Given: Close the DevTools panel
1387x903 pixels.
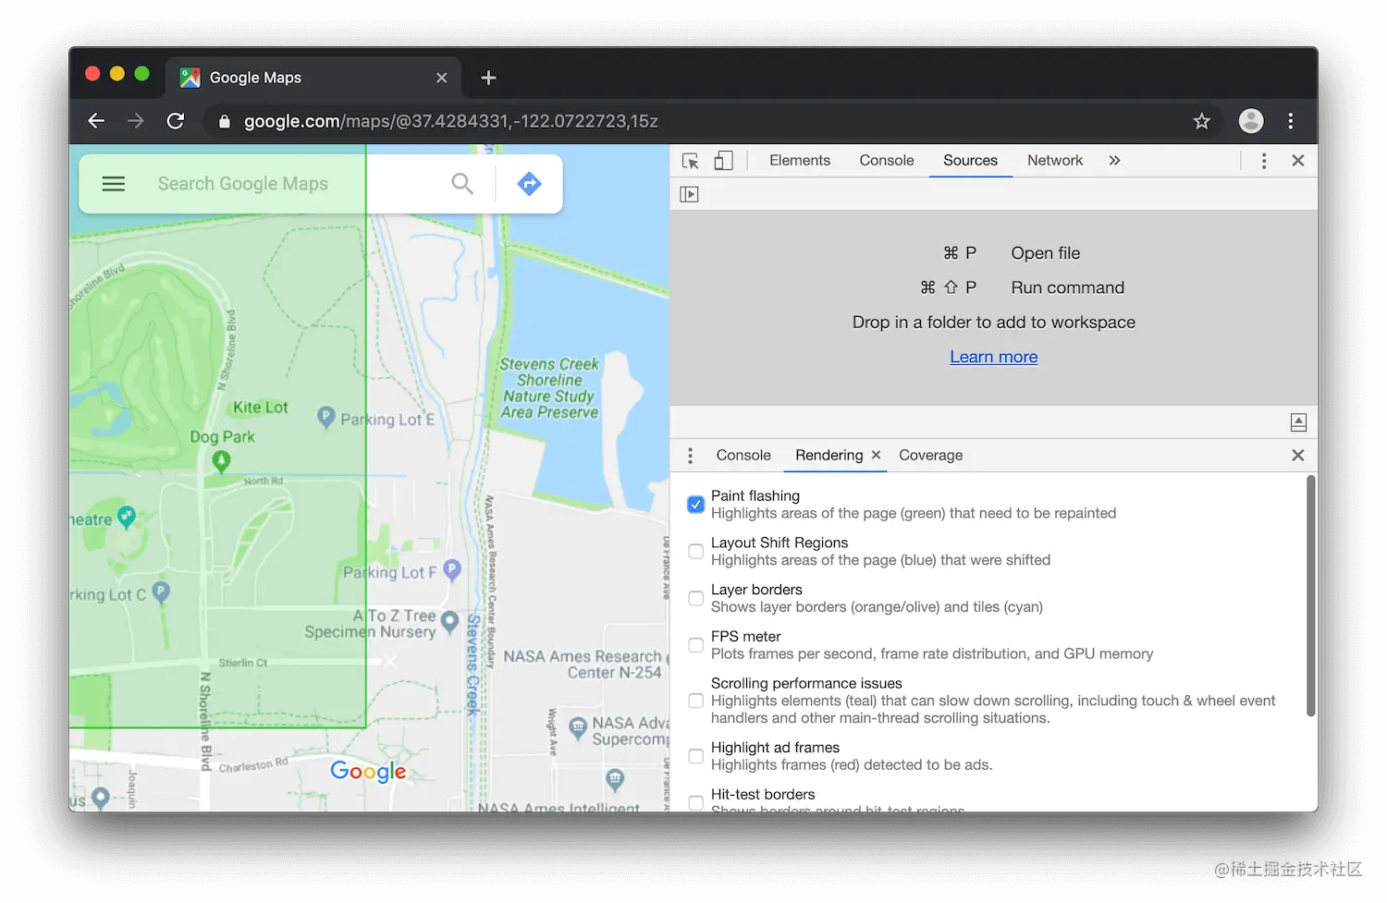Looking at the screenshot, I should (x=1298, y=161).
